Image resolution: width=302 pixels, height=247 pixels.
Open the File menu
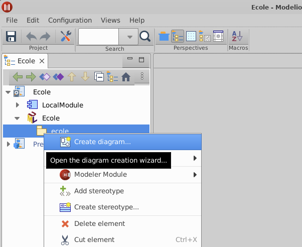pos(12,20)
